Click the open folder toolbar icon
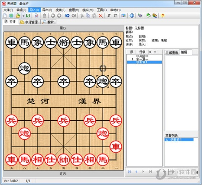This screenshot has width=202, height=185. point(18,16)
